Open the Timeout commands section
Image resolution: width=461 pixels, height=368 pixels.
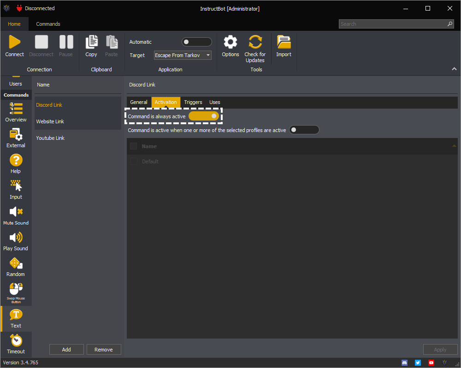pos(16,345)
